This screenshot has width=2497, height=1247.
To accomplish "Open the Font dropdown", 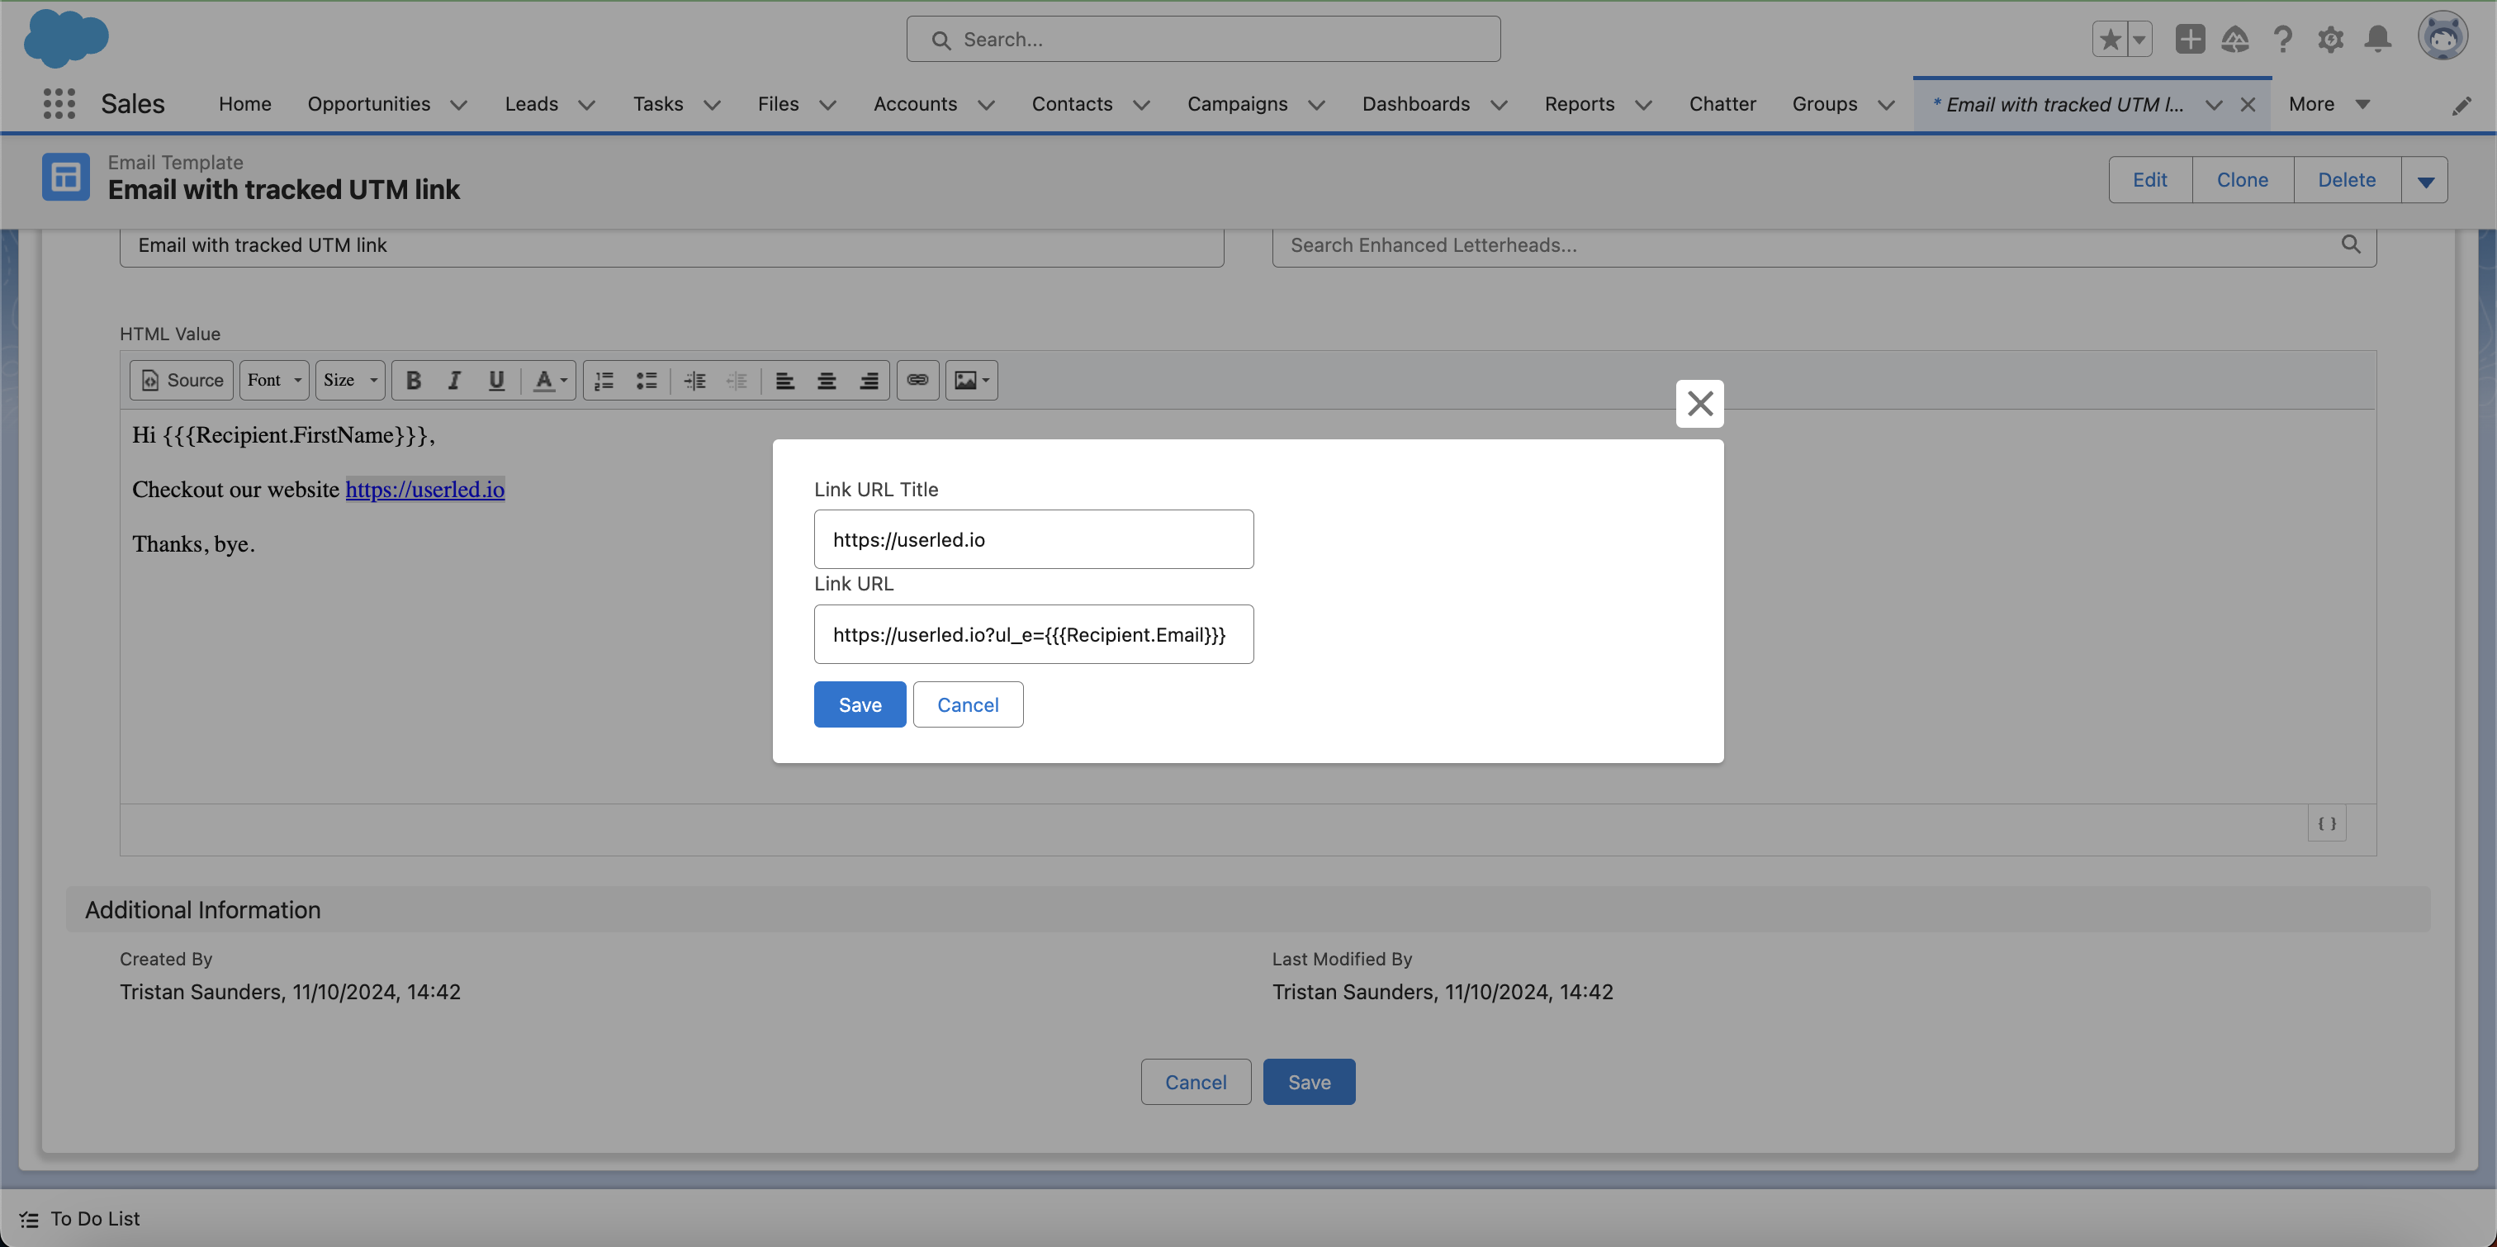I will (274, 380).
